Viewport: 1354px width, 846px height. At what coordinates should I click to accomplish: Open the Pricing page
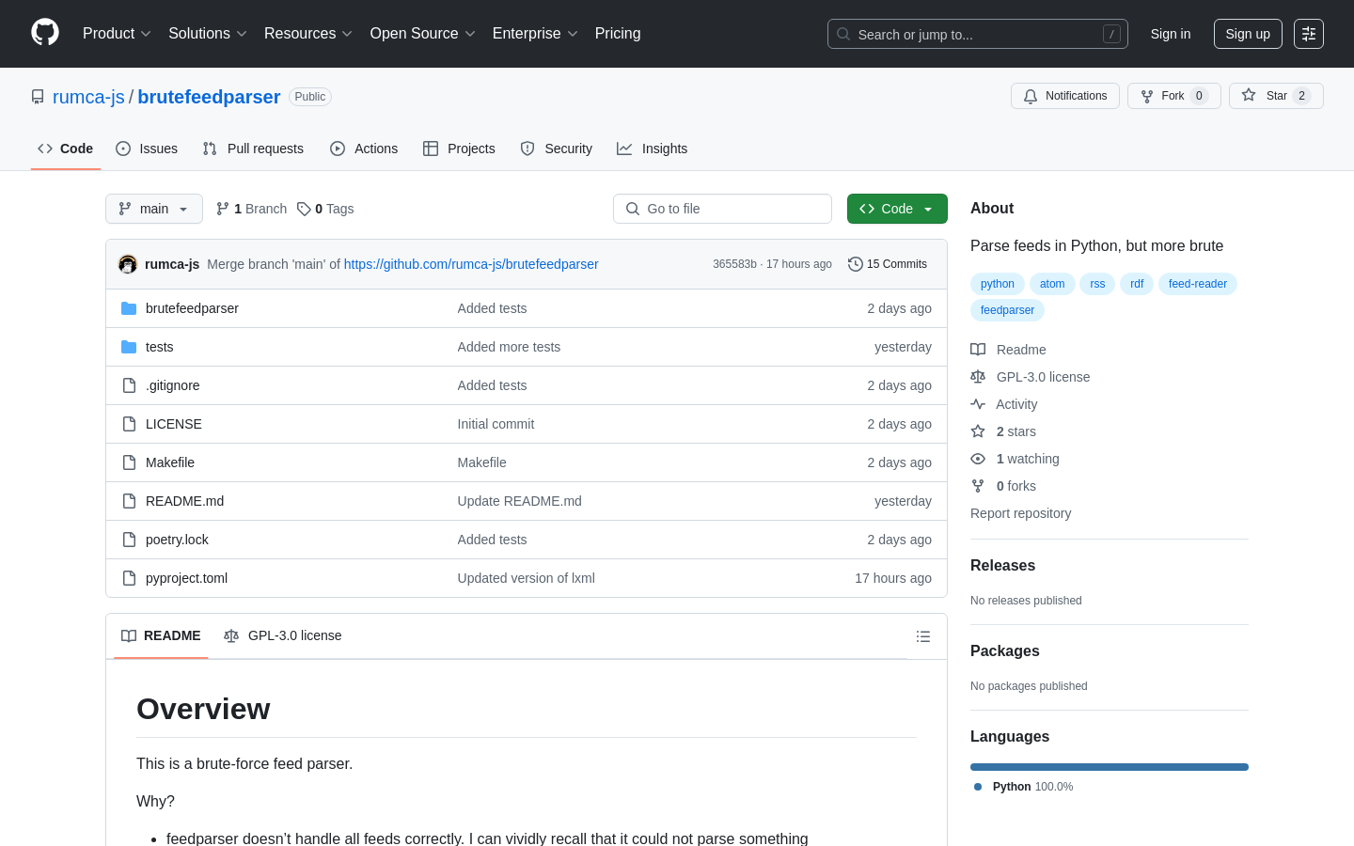tap(618, 34)
